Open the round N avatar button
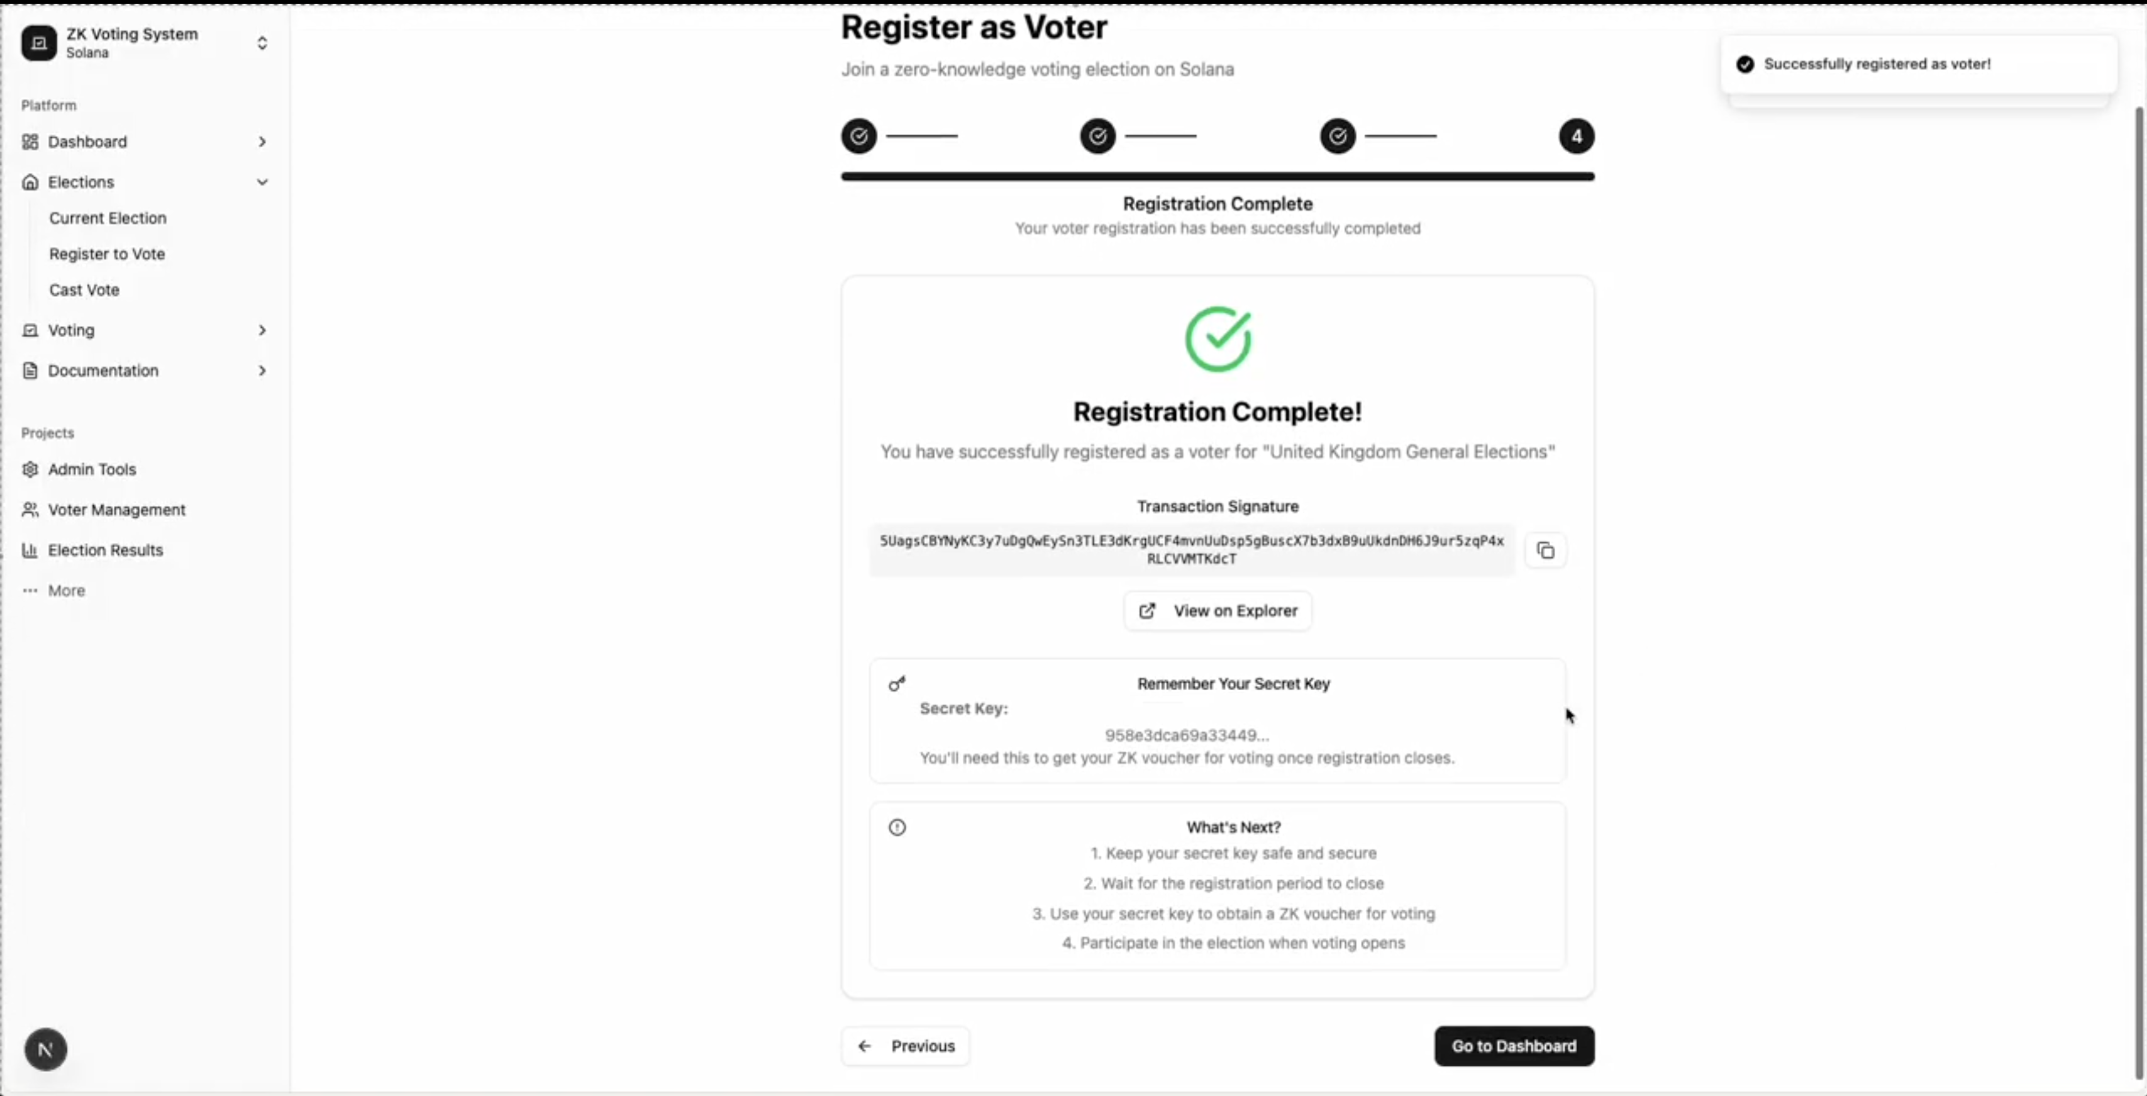The height and width of the screenshot is (1096, 2147). coord(46,1049)
